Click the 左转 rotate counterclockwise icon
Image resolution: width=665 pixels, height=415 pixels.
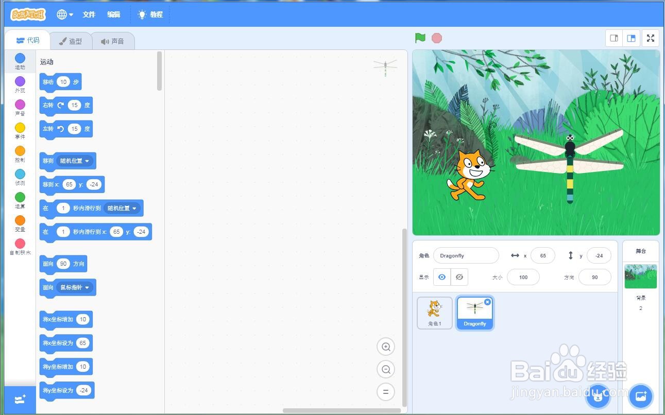[61, 129]
